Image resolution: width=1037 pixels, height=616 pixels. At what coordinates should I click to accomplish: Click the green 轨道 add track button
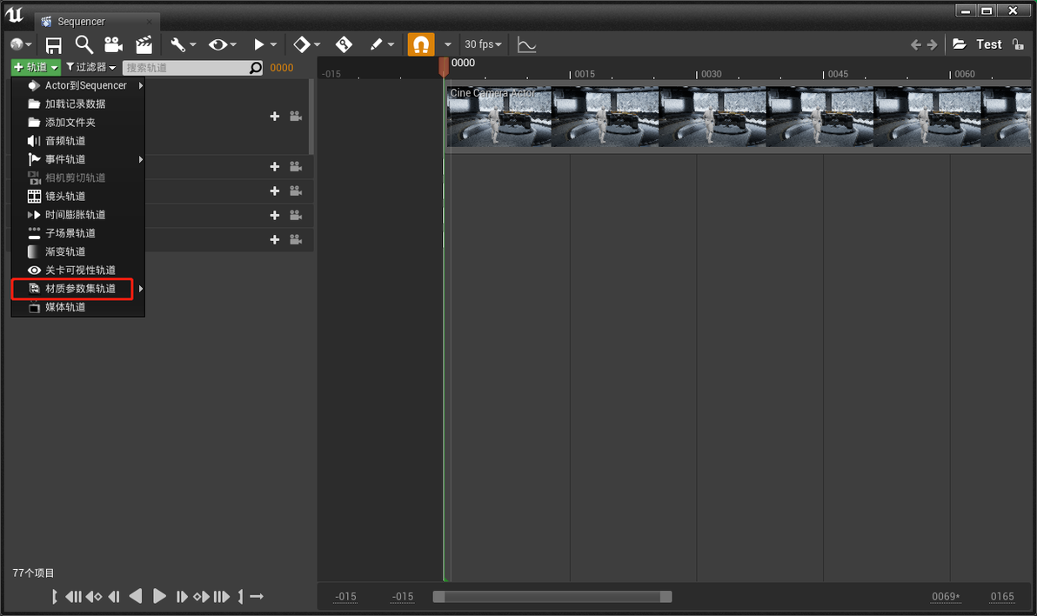click(x=36, y=68)
